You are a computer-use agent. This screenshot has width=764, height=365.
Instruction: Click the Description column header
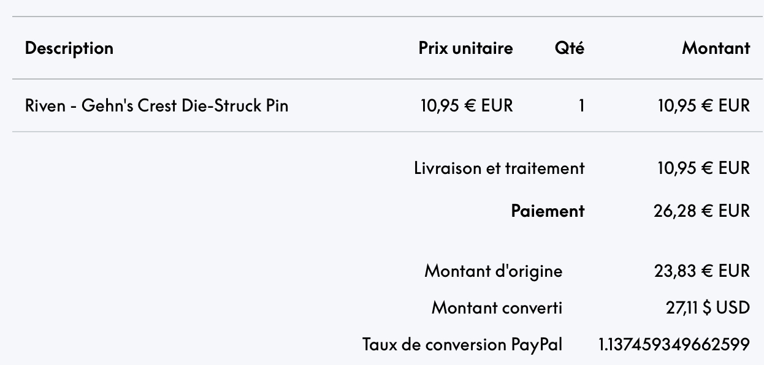coord(69,48)
